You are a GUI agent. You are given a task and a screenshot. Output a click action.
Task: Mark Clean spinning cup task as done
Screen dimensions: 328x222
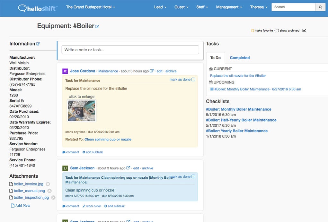tap(193, 176)
